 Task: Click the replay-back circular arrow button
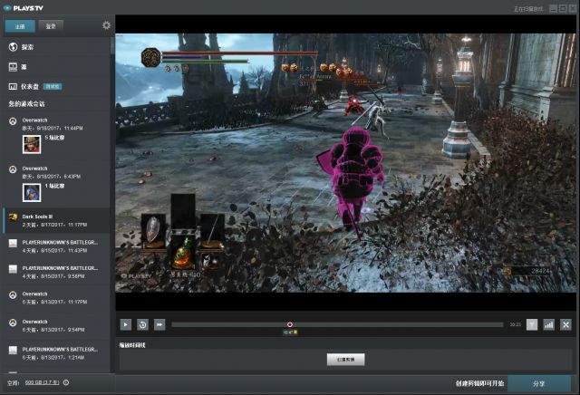142,324
